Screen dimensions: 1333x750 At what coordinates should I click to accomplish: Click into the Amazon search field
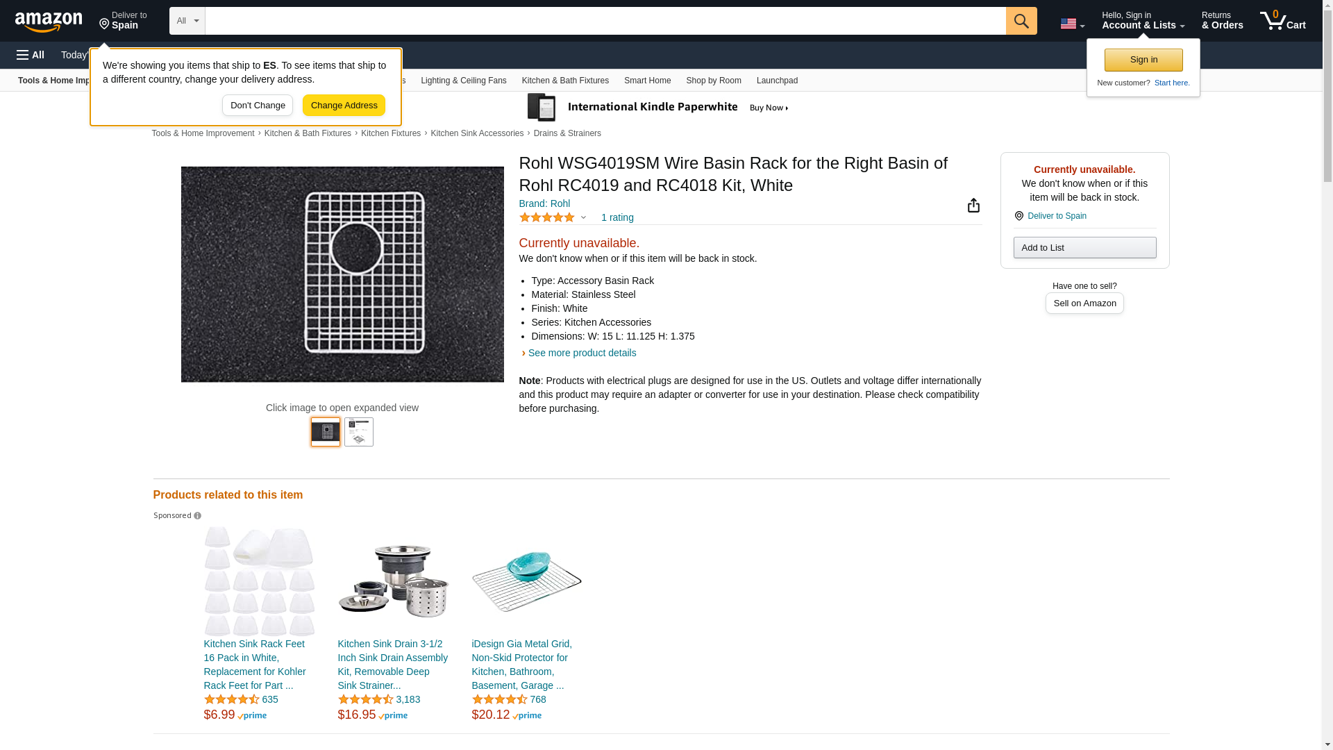[x=604, y=21]
